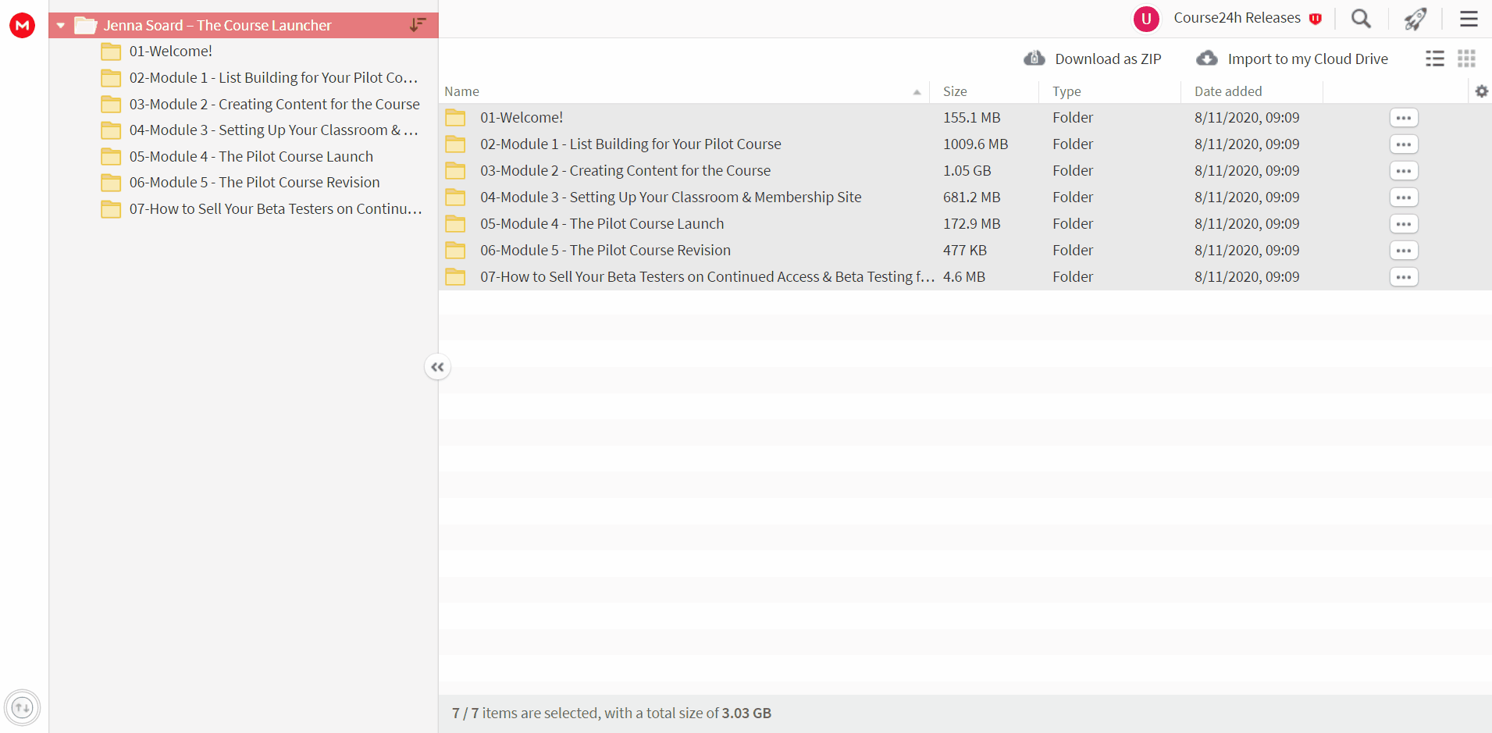Click the MEGA logo icon

pyautogui.click(x=22, y=25)
